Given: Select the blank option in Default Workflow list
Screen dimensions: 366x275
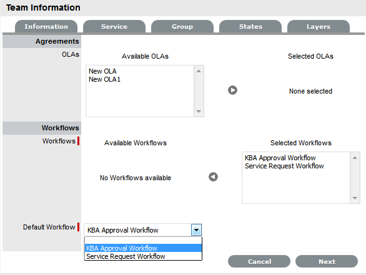Looking at the screenshot, I should [x=143, y=241].
